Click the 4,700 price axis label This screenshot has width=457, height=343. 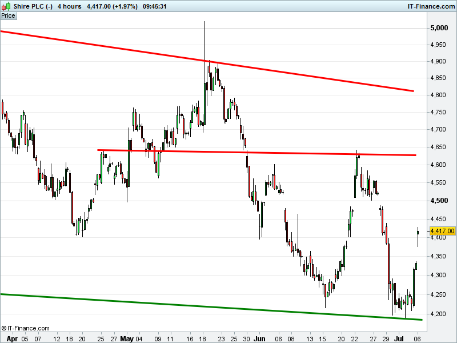[438, 129]
